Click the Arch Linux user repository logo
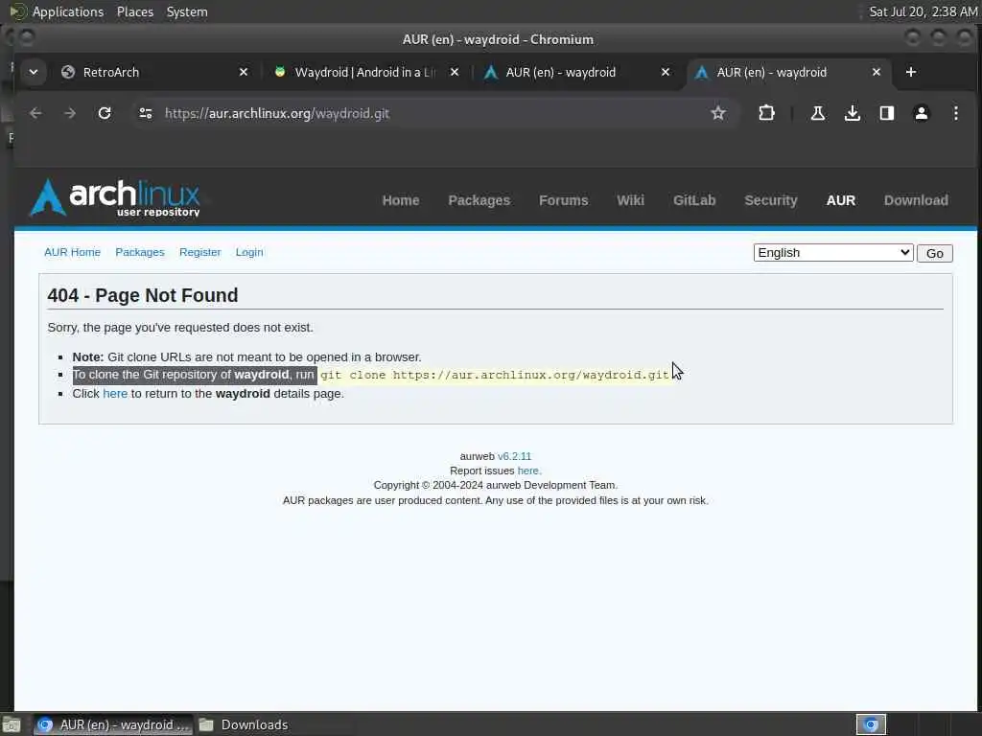982x736 pixels. [x=115, y=197]
